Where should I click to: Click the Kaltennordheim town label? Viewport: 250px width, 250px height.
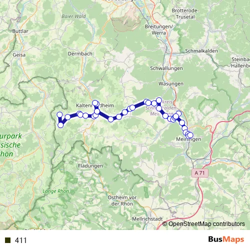pyautogui.click(x=95, y=105)
